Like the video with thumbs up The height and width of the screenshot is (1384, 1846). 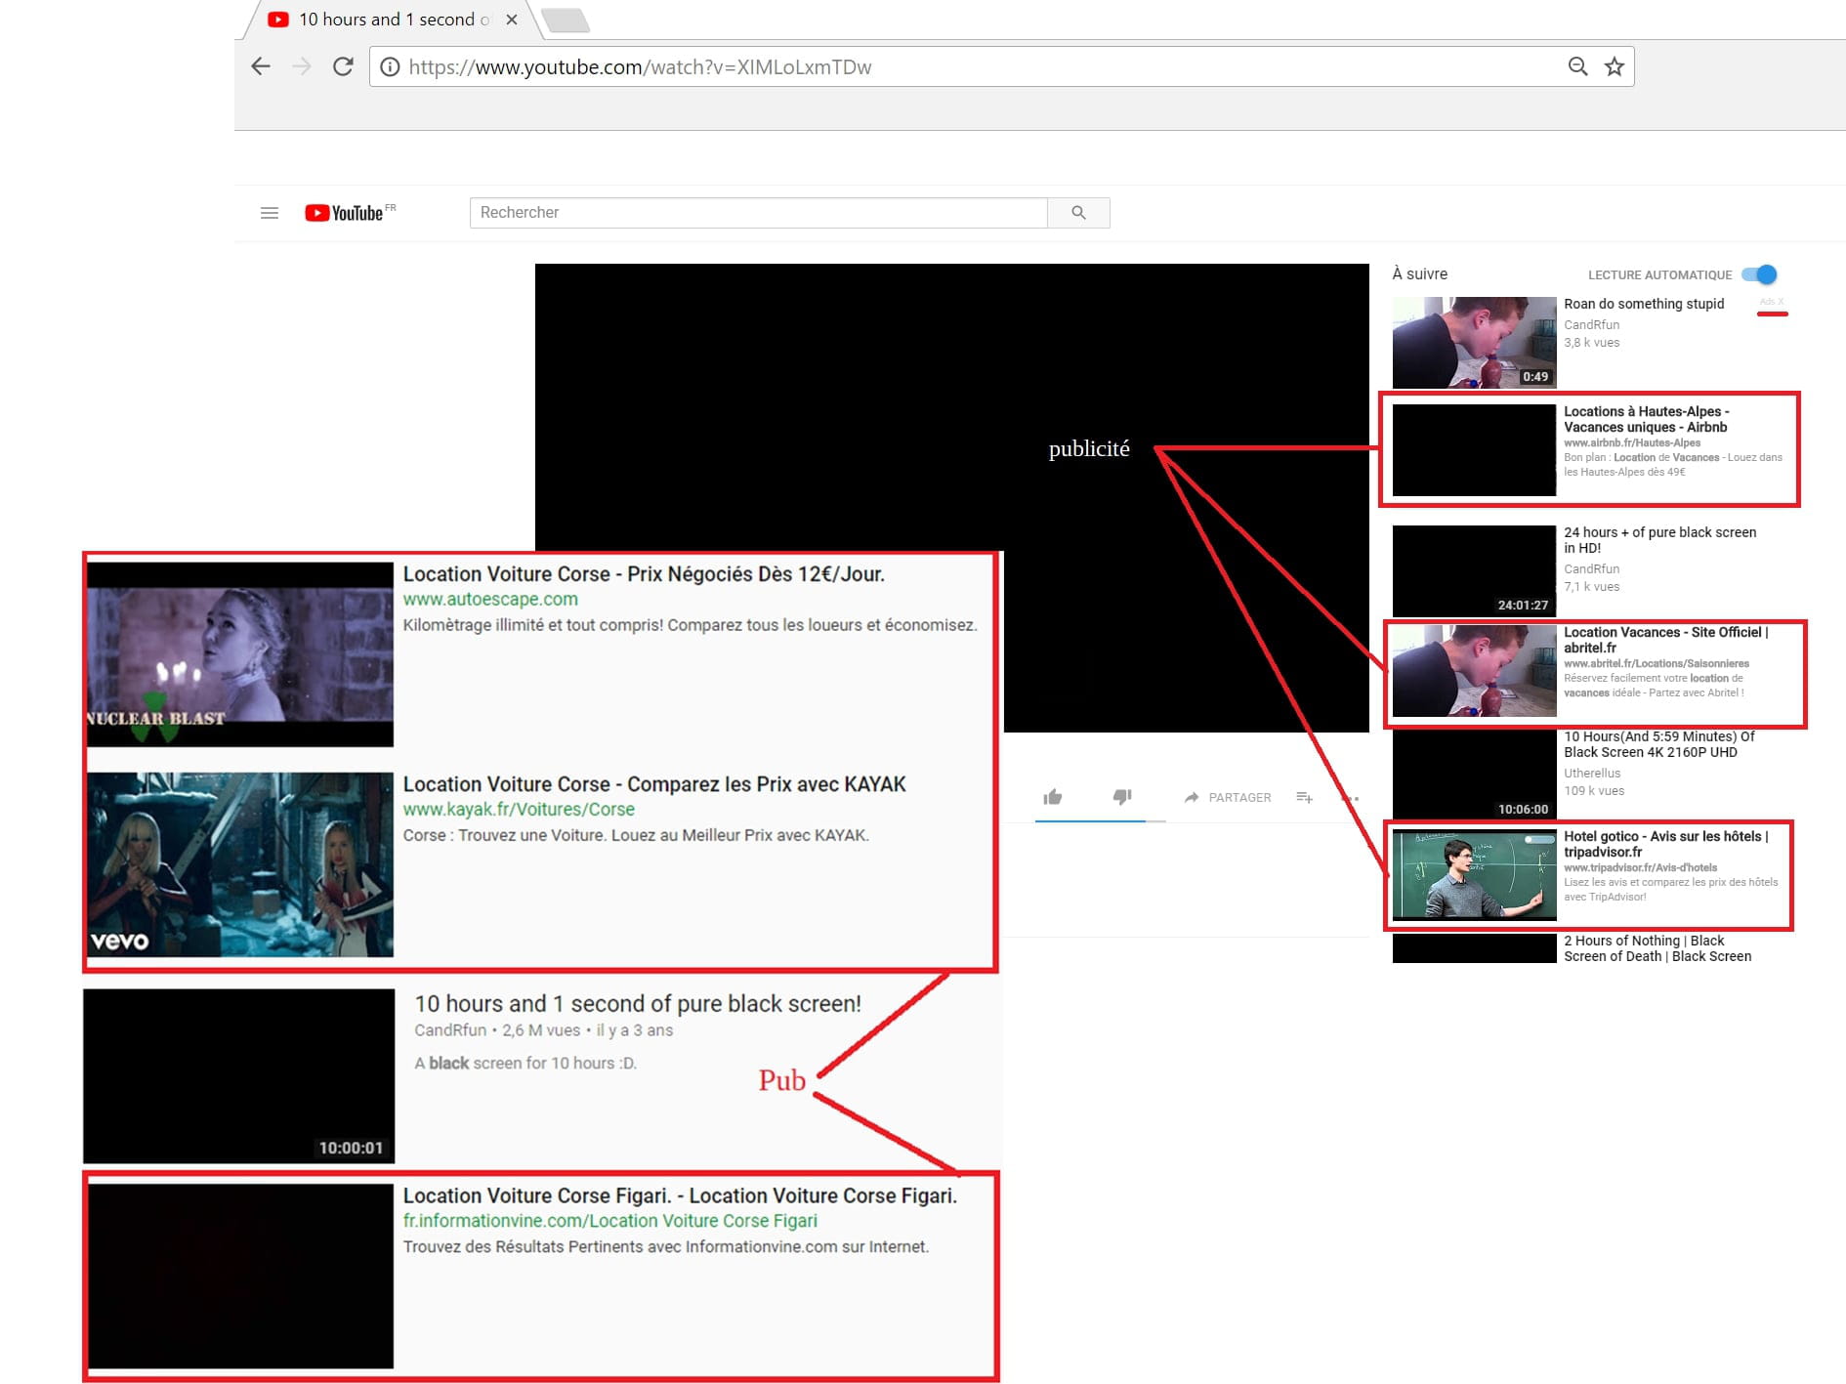click(x=1053, y=797)
